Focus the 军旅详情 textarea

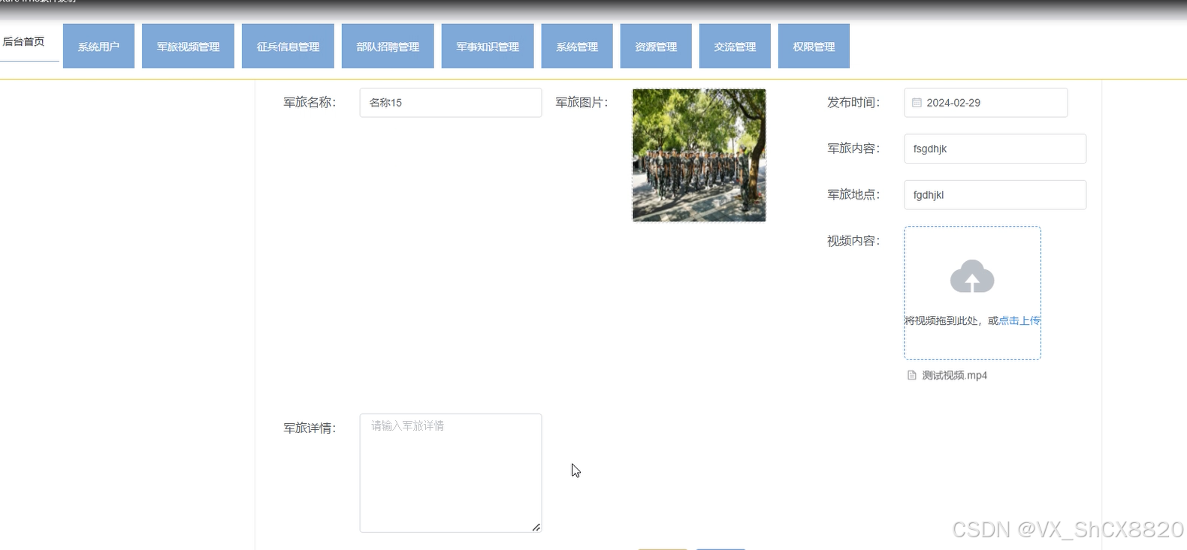pos(451,473)
